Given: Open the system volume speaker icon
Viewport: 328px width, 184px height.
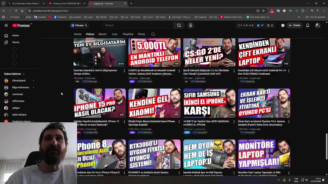Looking at the screenshot, I should point(306,180).
